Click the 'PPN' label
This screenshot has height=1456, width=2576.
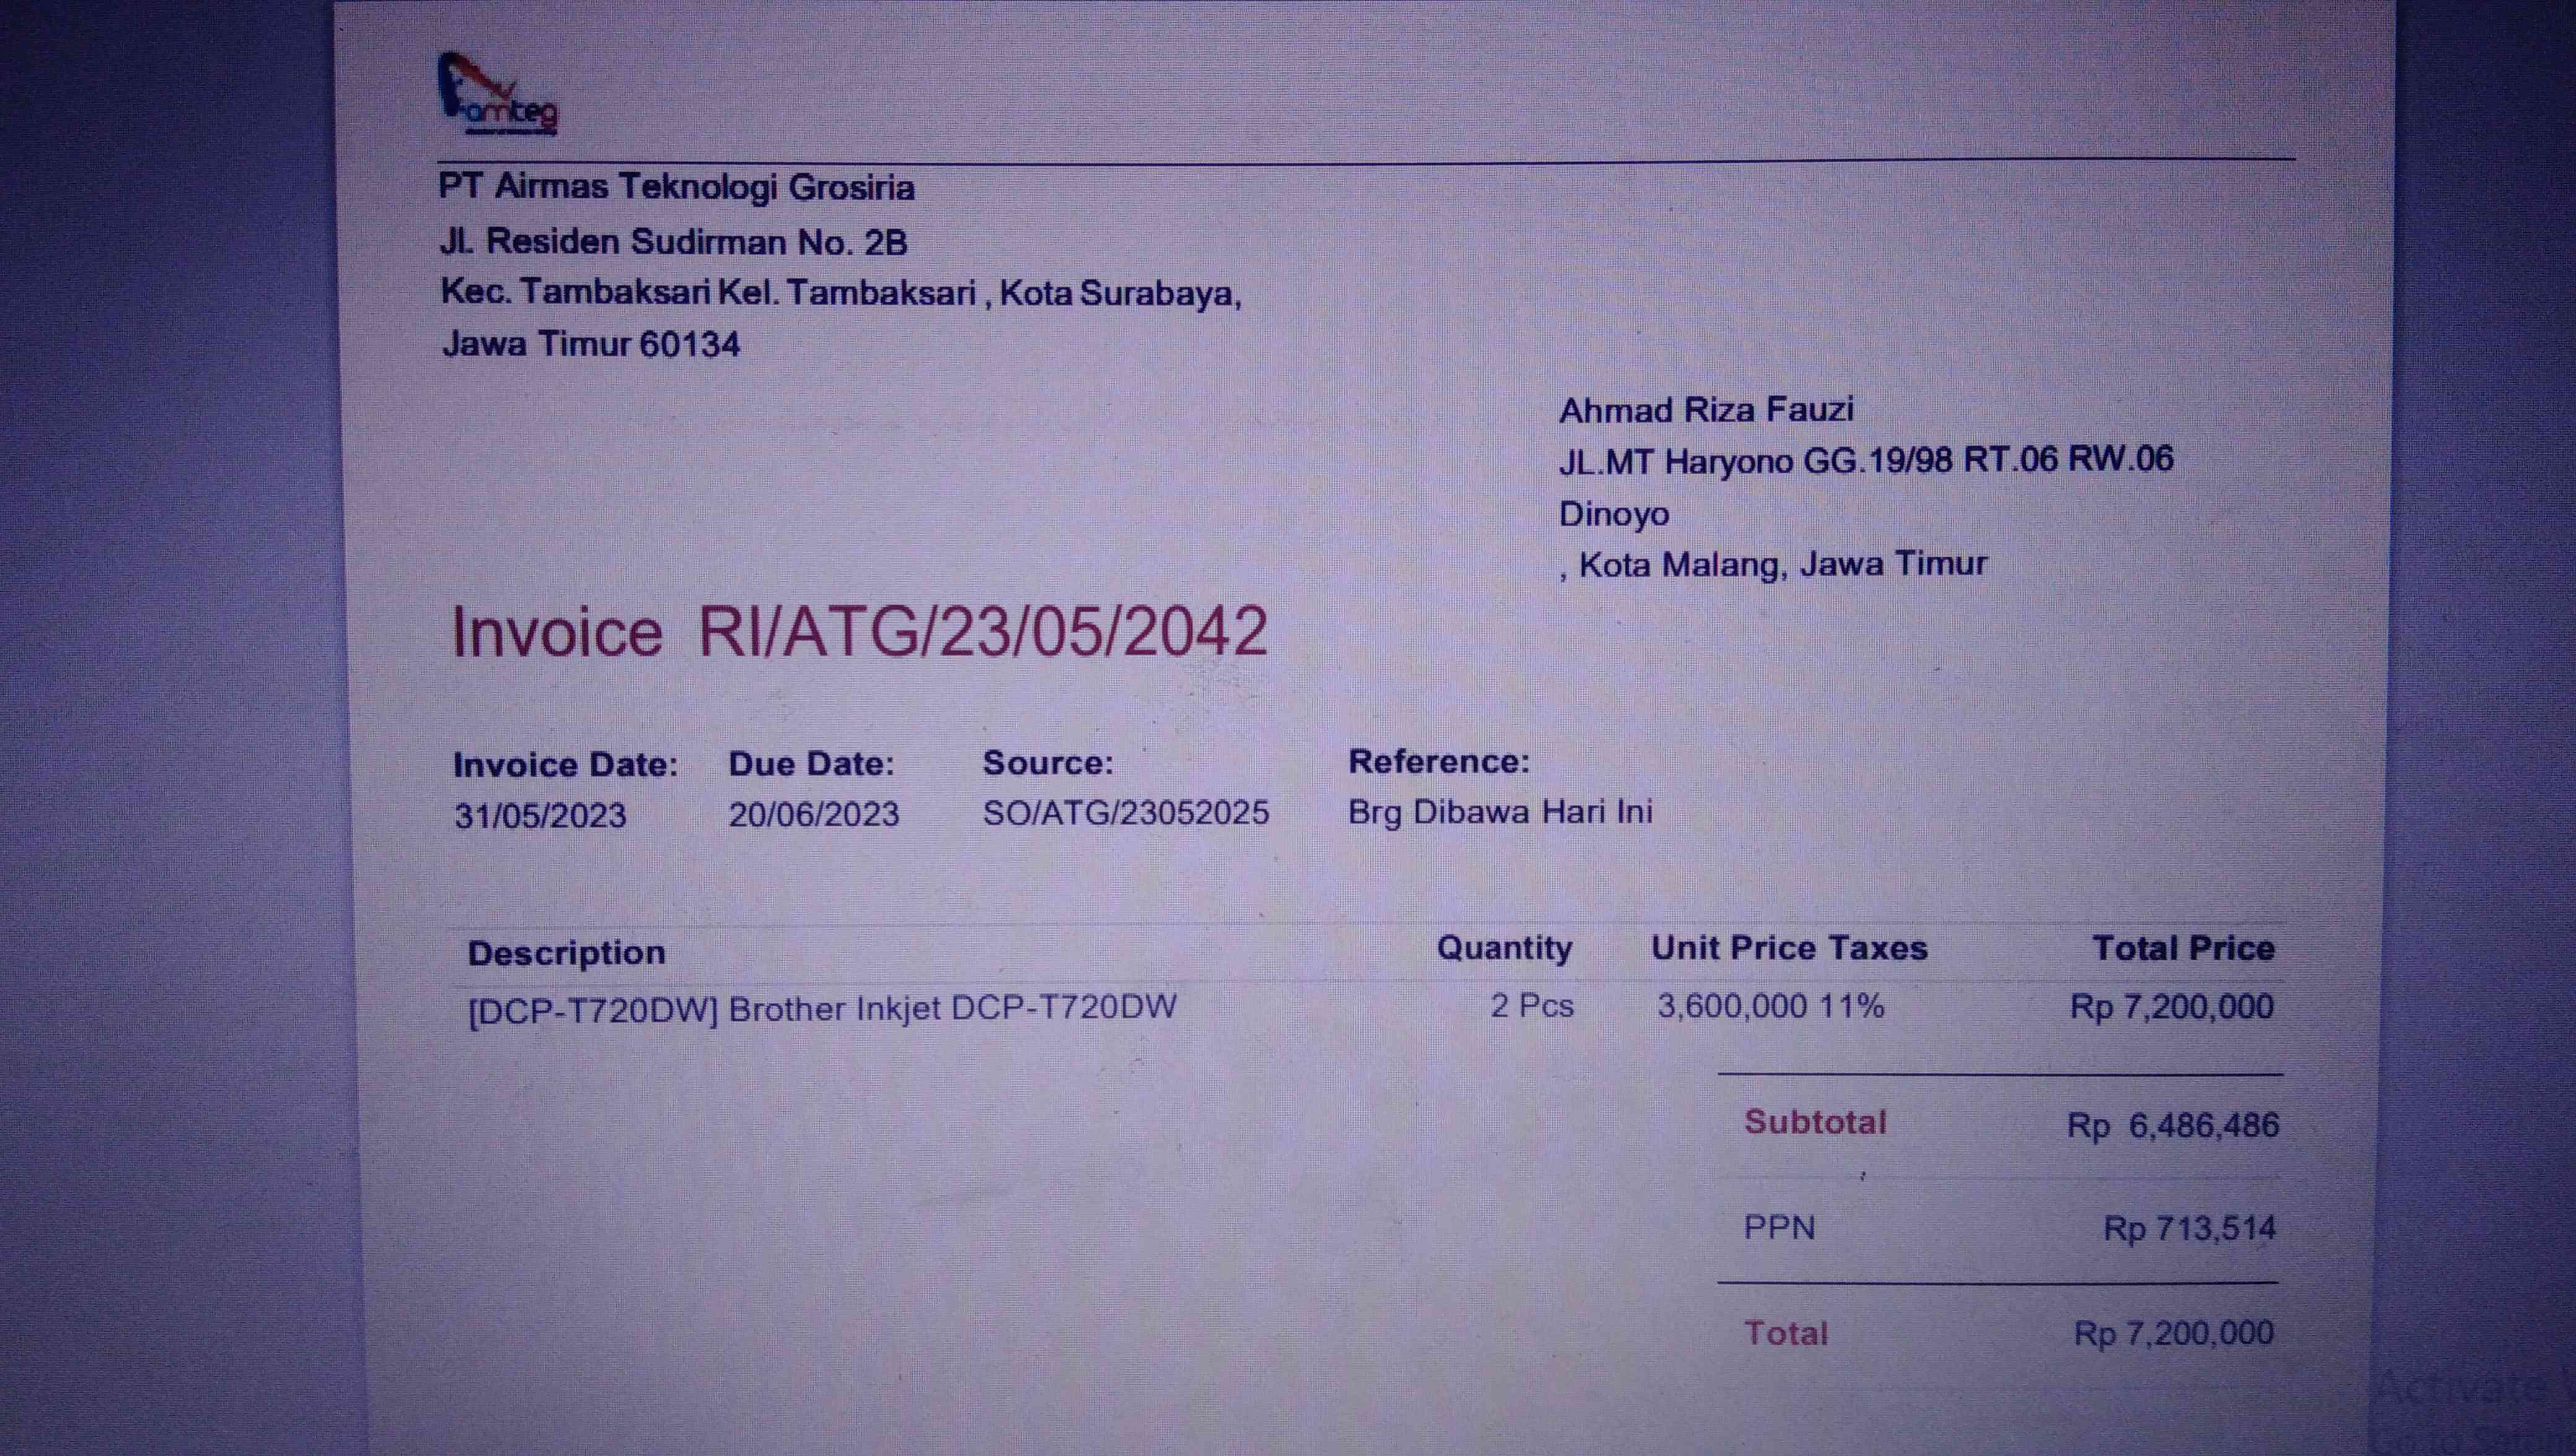(x=1779, y=1227)
